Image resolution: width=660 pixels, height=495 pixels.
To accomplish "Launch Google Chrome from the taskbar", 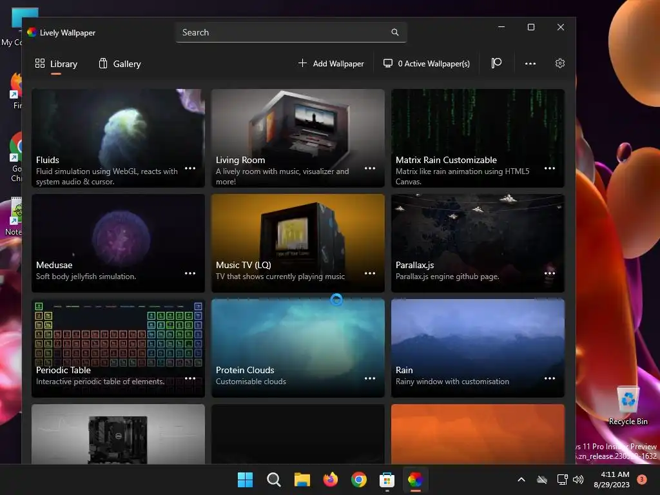I will click(358, 480).
